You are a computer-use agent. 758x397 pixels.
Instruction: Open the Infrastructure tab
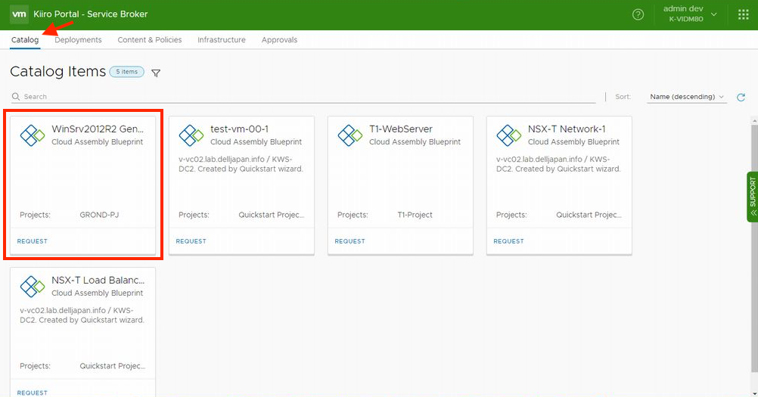[x=222, y=39]
